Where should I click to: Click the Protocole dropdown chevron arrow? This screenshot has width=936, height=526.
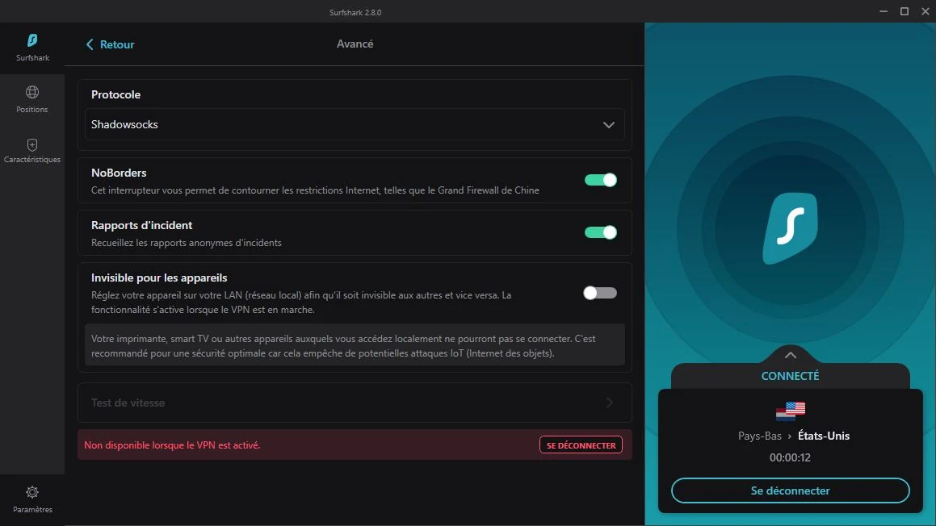(x=608, y=124)
